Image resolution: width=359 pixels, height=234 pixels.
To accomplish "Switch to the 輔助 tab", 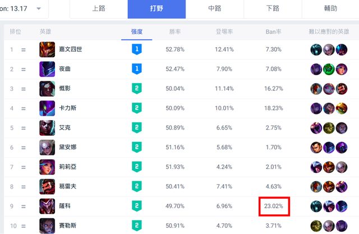I will (x=330, y=9).
